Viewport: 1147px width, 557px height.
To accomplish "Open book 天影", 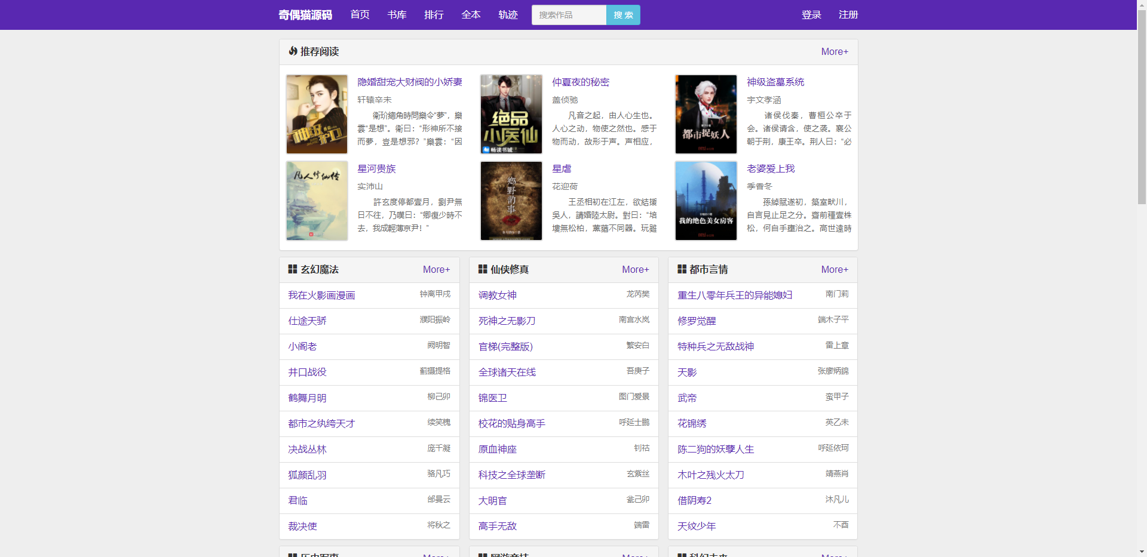I will pos(687,373).
